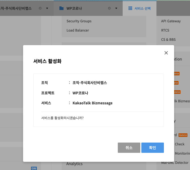Open the CS & BBS service

point(168,39)
